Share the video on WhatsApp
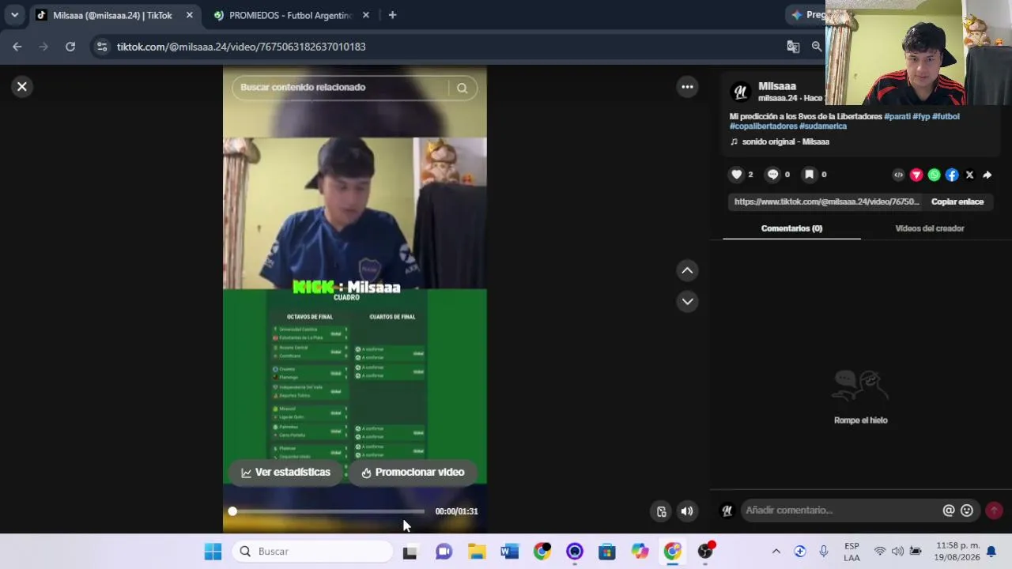Image resolution: width=1012 pixels, height=569 pixels. click(x=934, y=175)
